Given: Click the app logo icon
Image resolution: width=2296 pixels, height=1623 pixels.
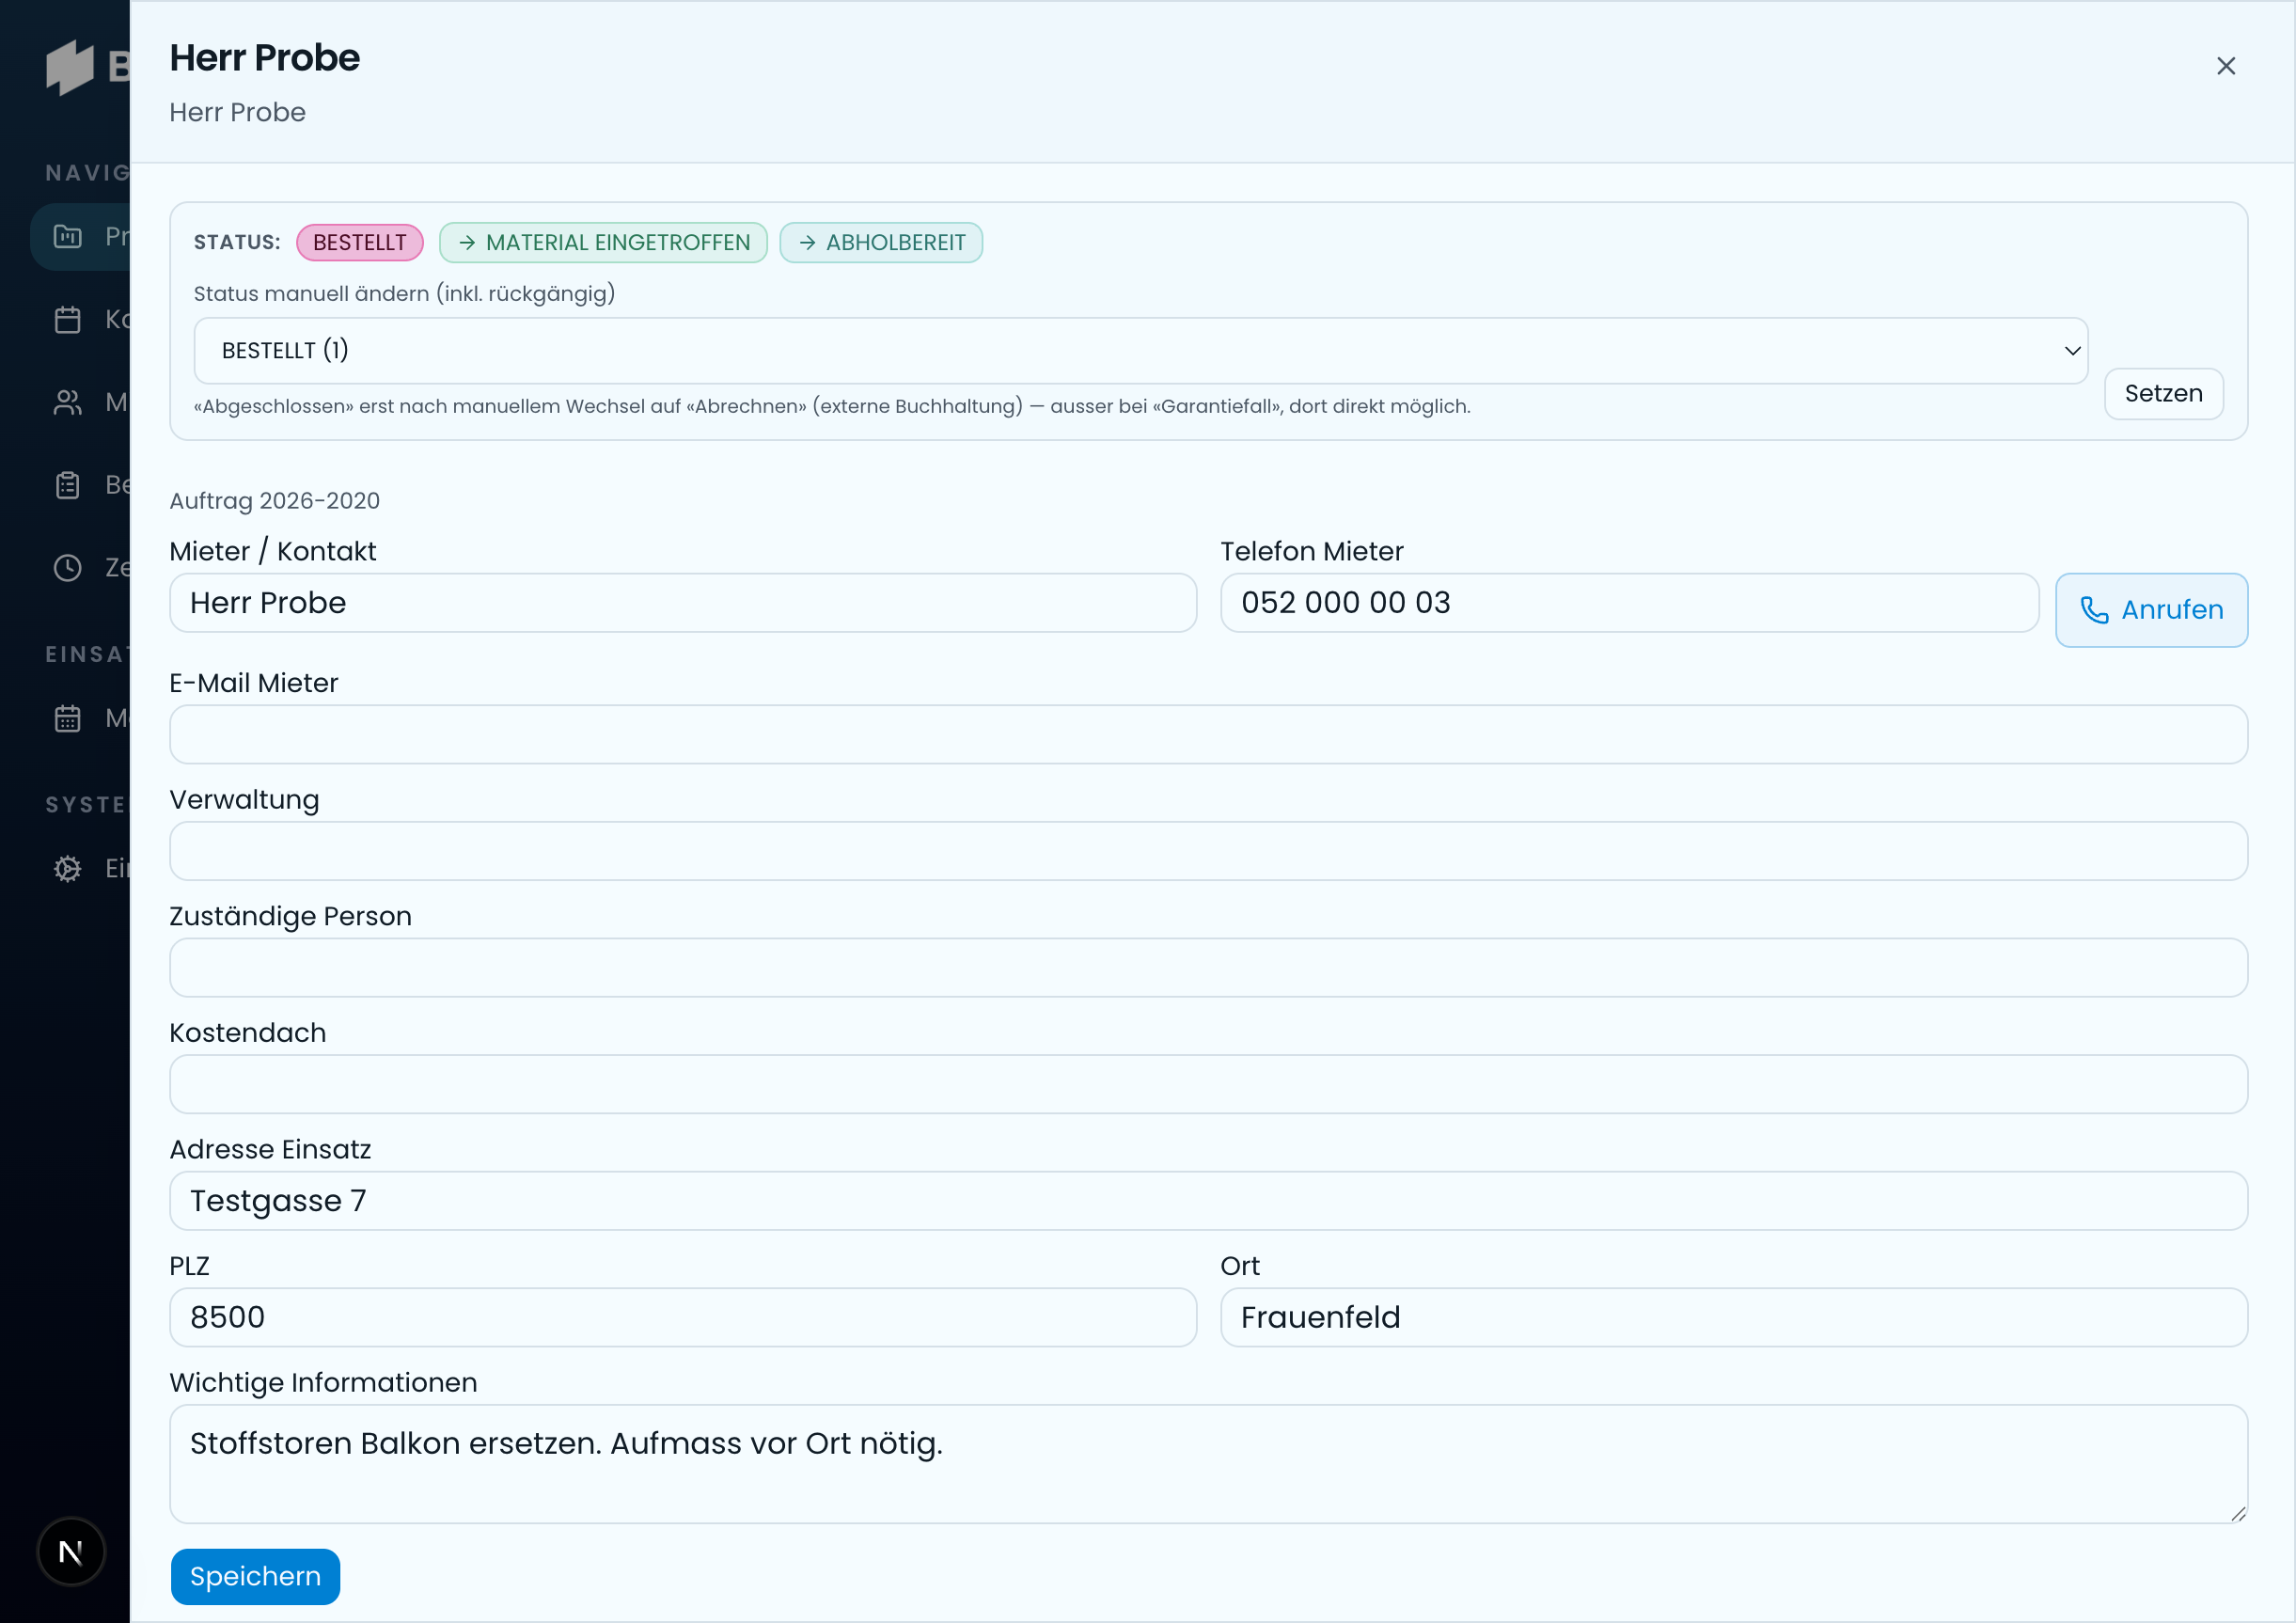Looking at the screenshot, I should (70, 67).
